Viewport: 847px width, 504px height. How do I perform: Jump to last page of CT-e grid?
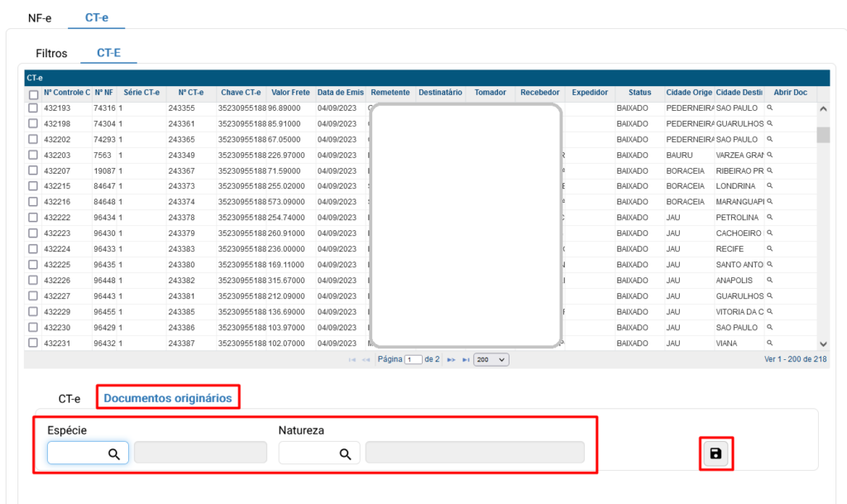[466, 360]
